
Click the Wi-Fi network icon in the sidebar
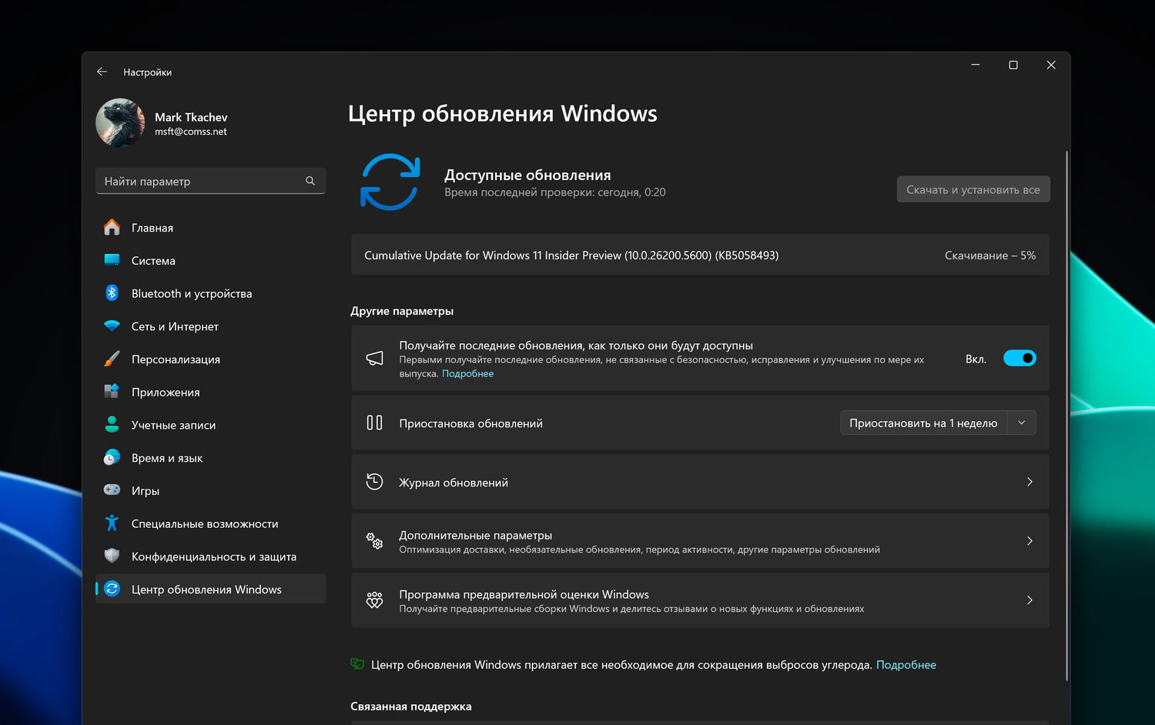(112, 326)
